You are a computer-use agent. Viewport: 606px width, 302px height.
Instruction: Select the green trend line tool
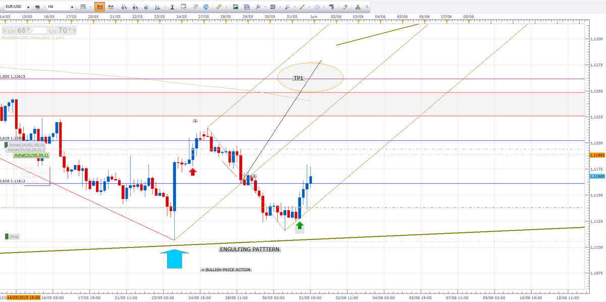click(302, 7)
